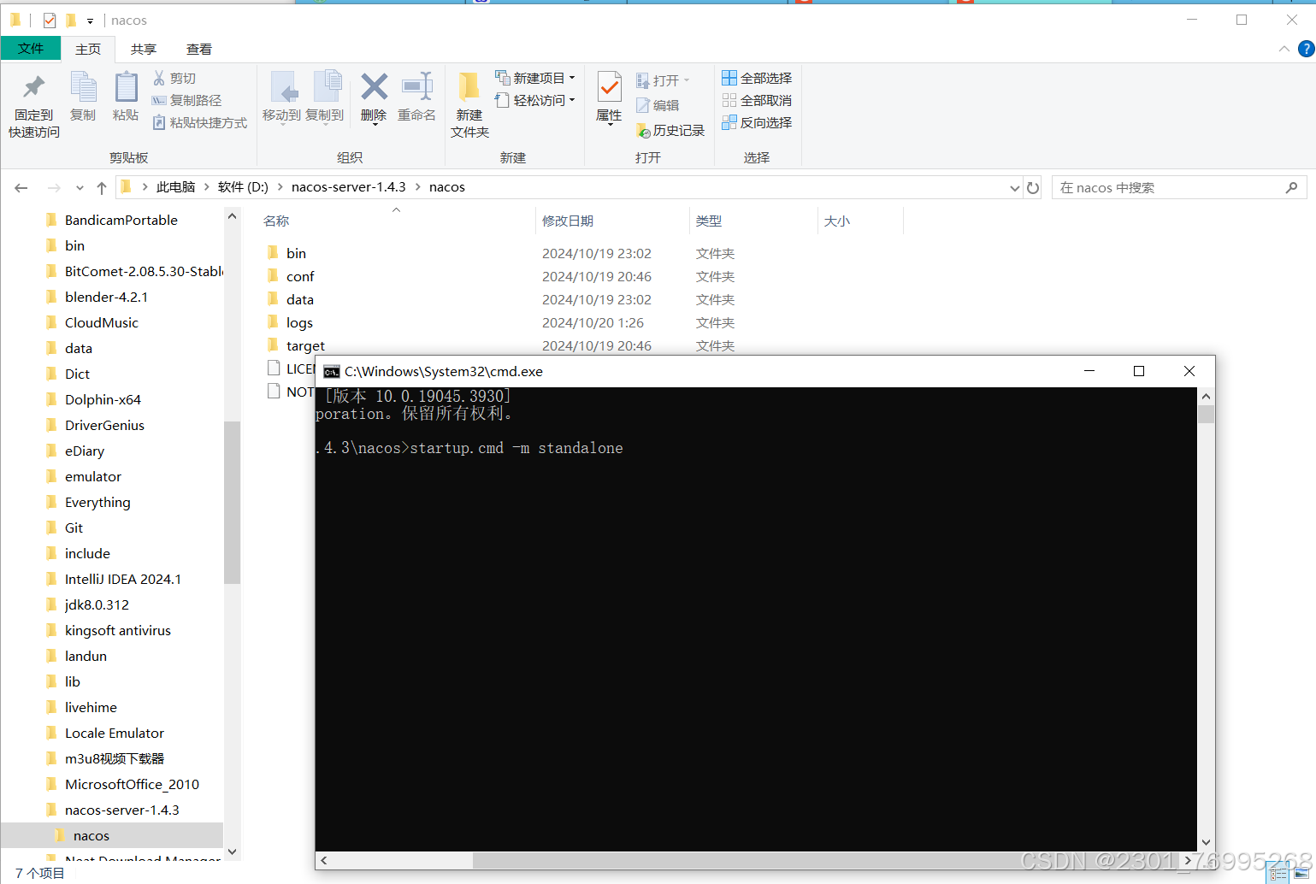This screenshot has width=1316, height=884.
Task: Click the New Folder (新建文件夹) icon
Action: click(469, 86)
